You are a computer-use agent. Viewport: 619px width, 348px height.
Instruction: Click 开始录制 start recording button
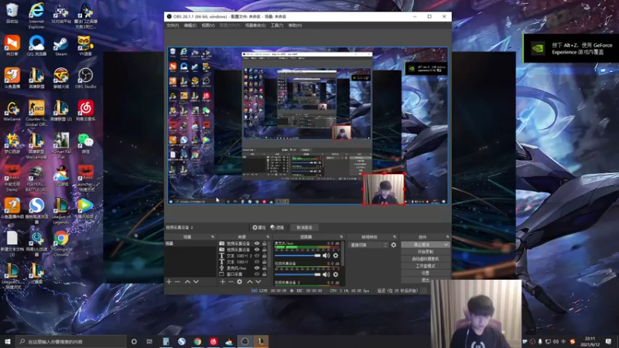click(425, 252)
